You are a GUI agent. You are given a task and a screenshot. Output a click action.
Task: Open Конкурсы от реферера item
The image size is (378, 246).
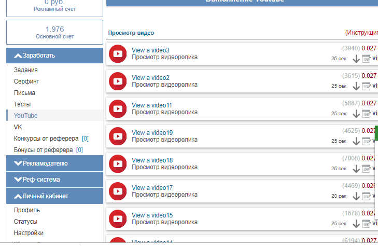51,139
